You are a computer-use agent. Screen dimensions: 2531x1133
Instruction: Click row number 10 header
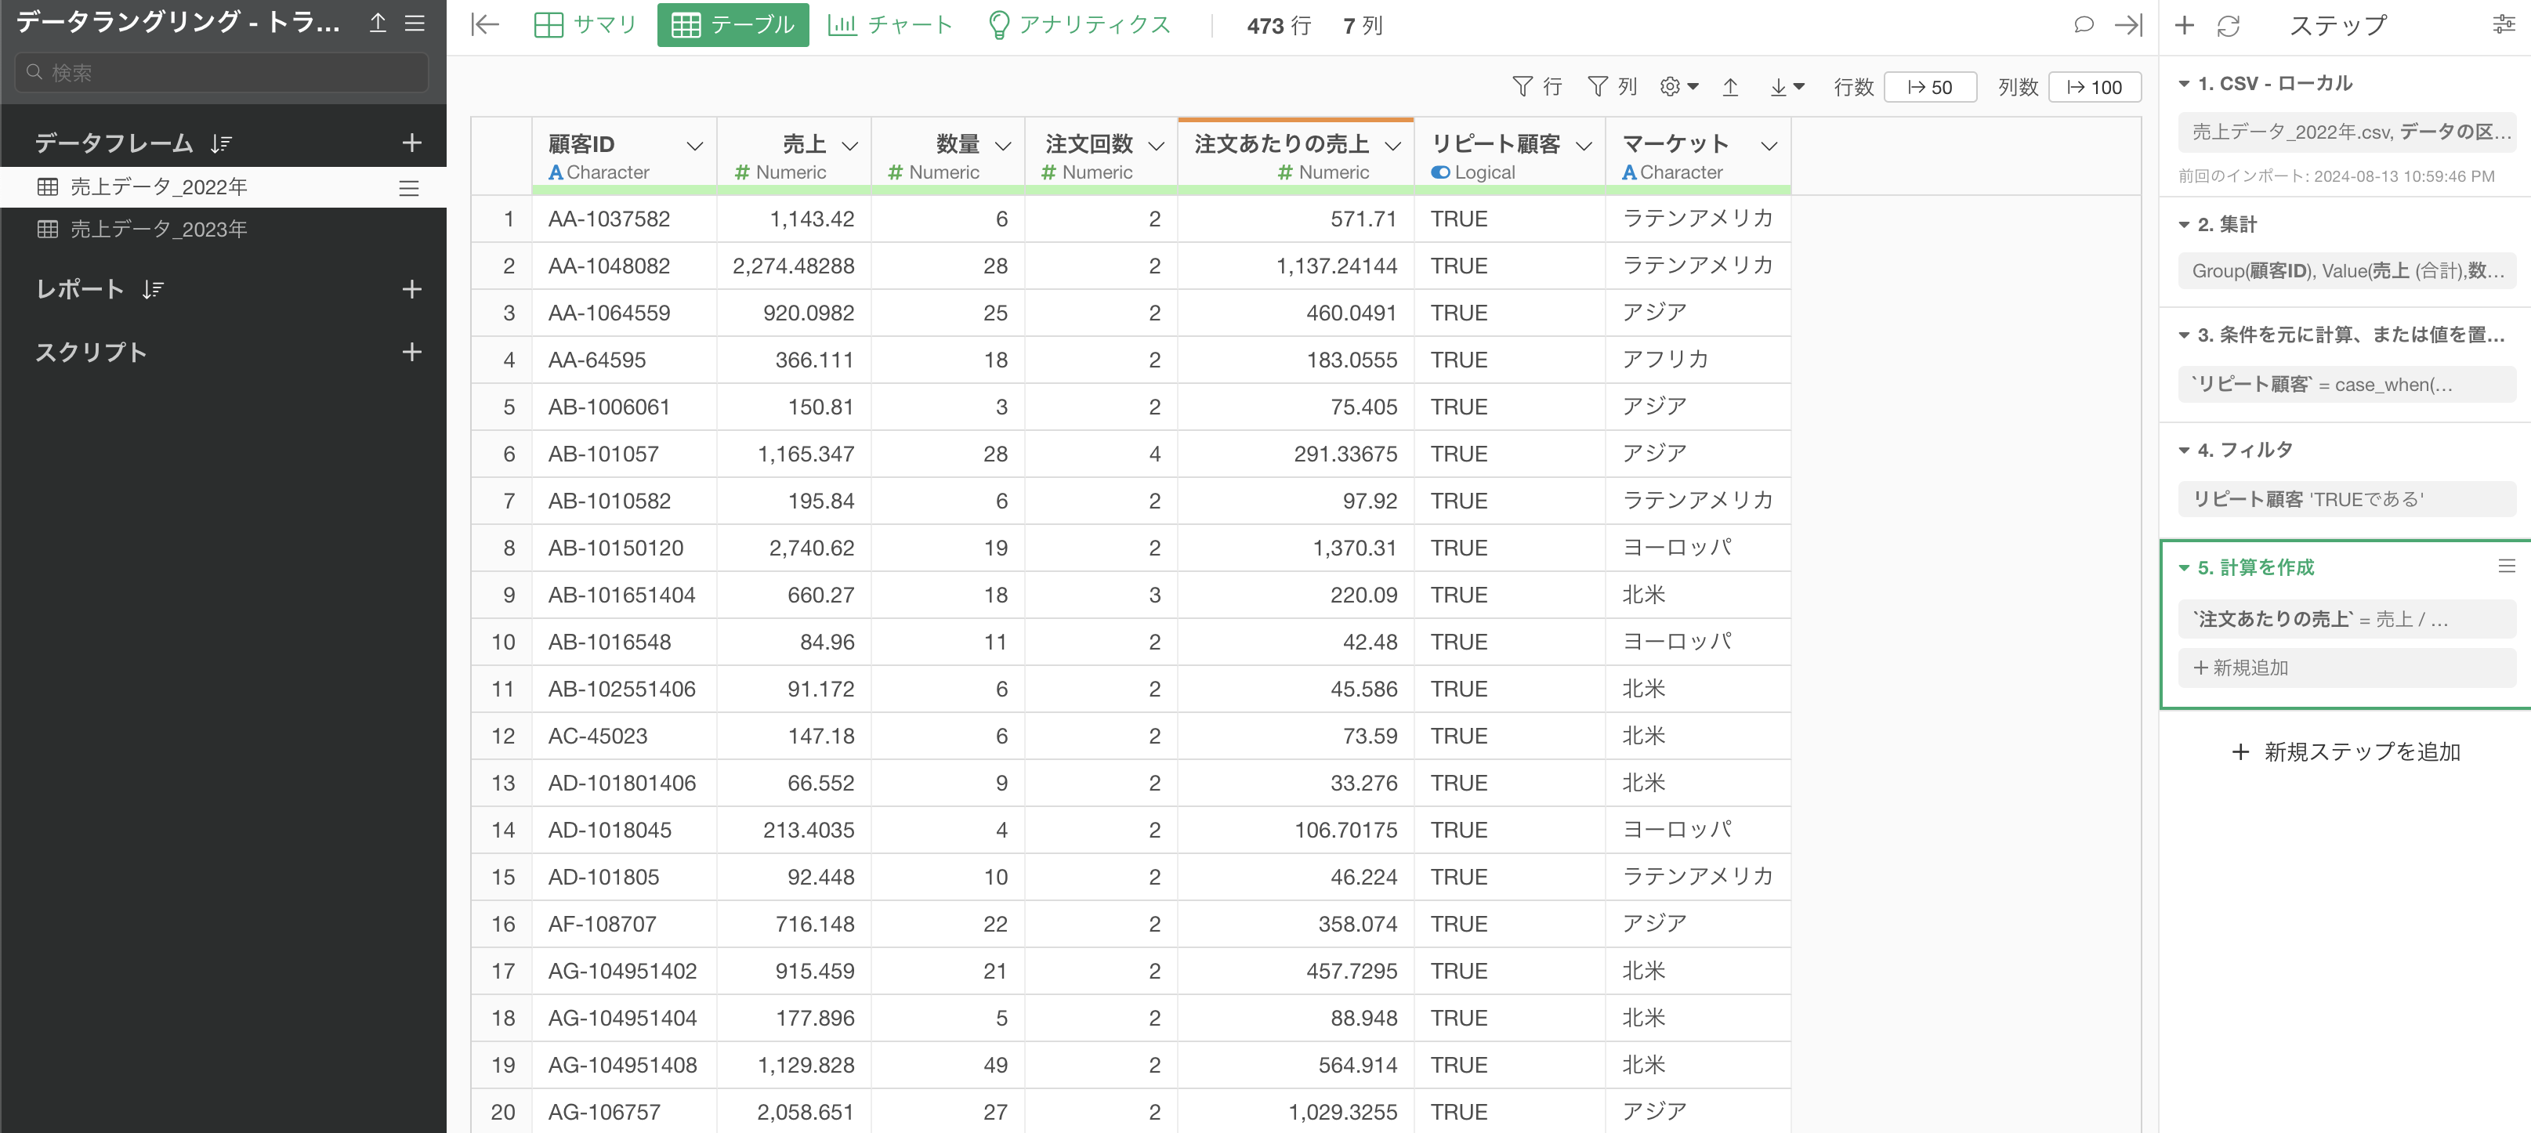pos(502,642)
